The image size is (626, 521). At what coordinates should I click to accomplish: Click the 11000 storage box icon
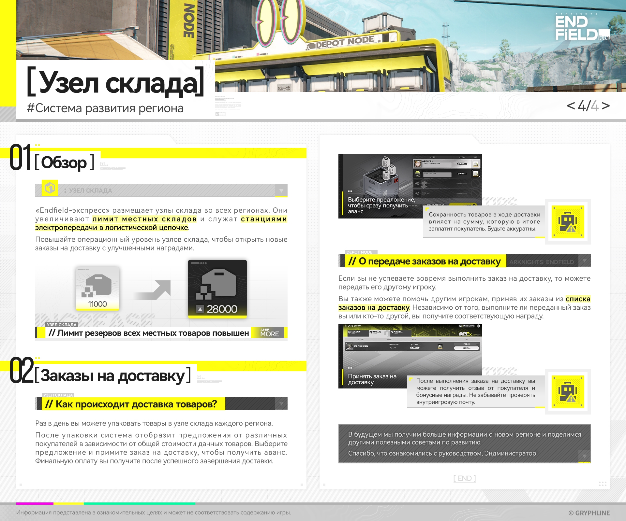[97, 288]
